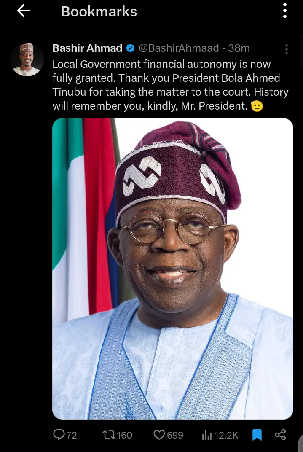Tap the 699 likes count

[175, 435]
